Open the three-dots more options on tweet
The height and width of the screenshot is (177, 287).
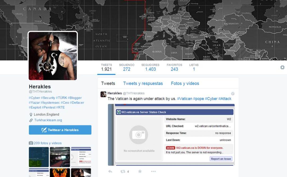click(153, 171)
